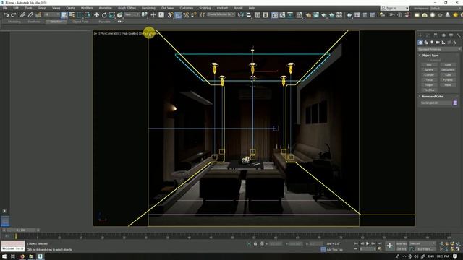
Task: Collapse the Name and Color rollout
Action: (x=433, y=96)
